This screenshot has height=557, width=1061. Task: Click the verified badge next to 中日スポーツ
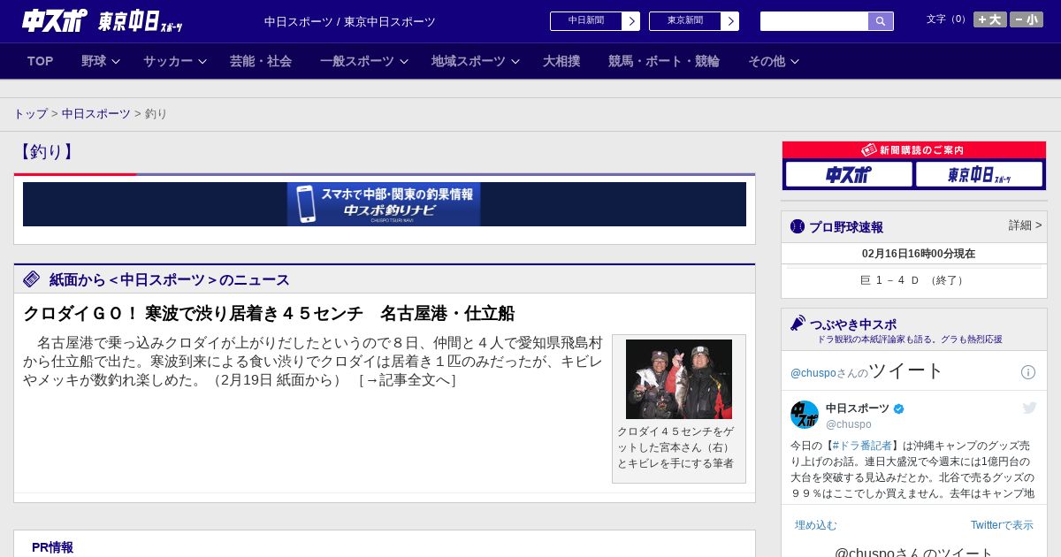899,408
